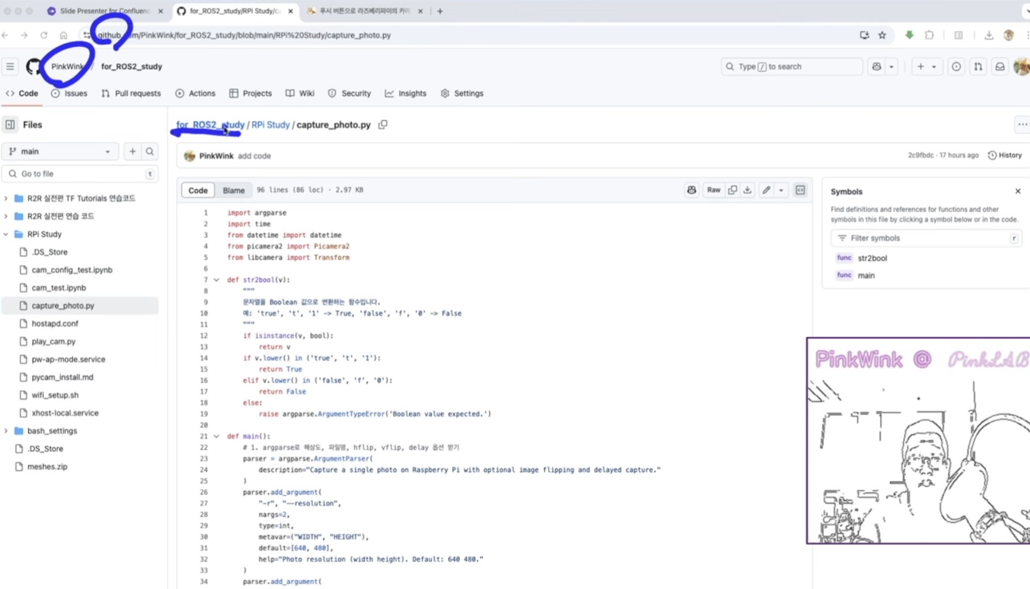Add file with plus icon
The height and width of the screenshot is (589, 1030).
(x=132, y=151)
